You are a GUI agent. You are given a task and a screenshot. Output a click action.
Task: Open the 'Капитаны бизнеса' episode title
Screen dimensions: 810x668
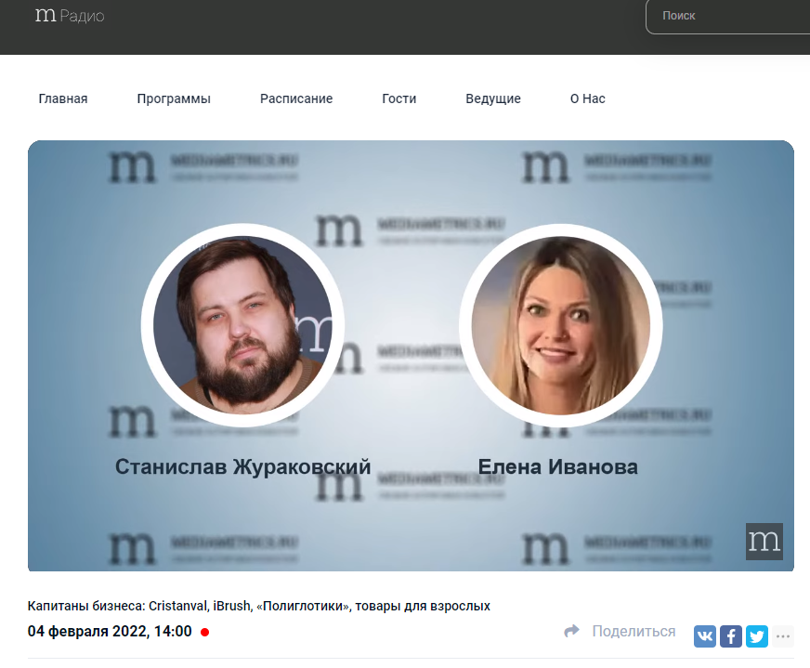259,607
